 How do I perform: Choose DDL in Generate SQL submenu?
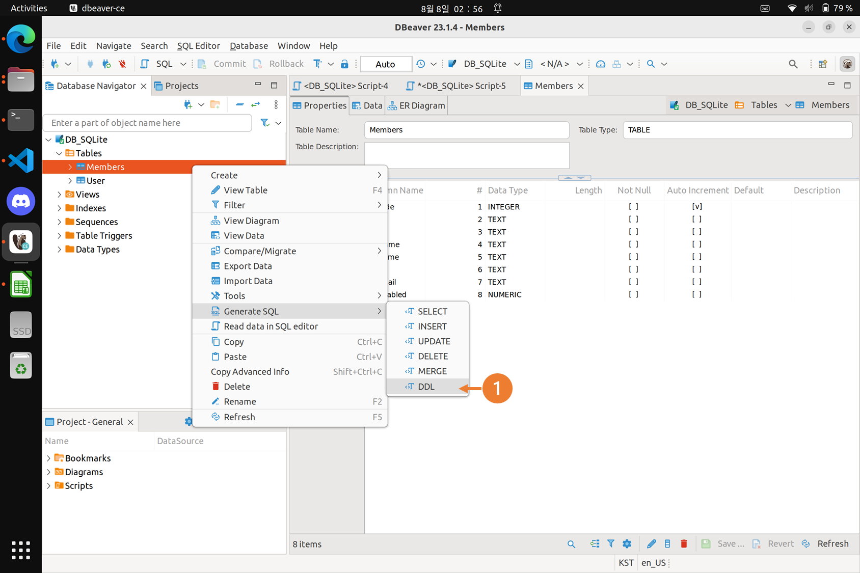427,387
